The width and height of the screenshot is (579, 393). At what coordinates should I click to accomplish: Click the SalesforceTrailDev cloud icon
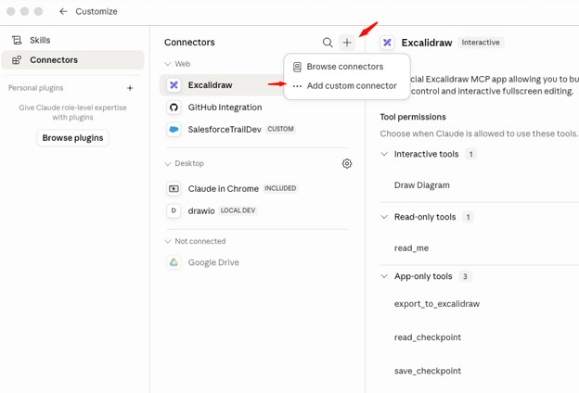point(174,130)
